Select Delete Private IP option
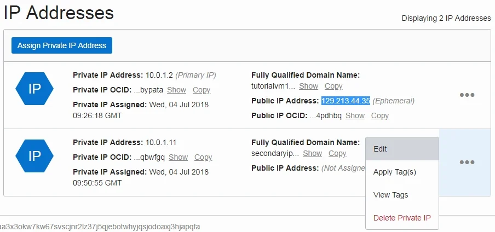Image resolution: width=495 pixels, height=232 pixels. coord(402,218)
